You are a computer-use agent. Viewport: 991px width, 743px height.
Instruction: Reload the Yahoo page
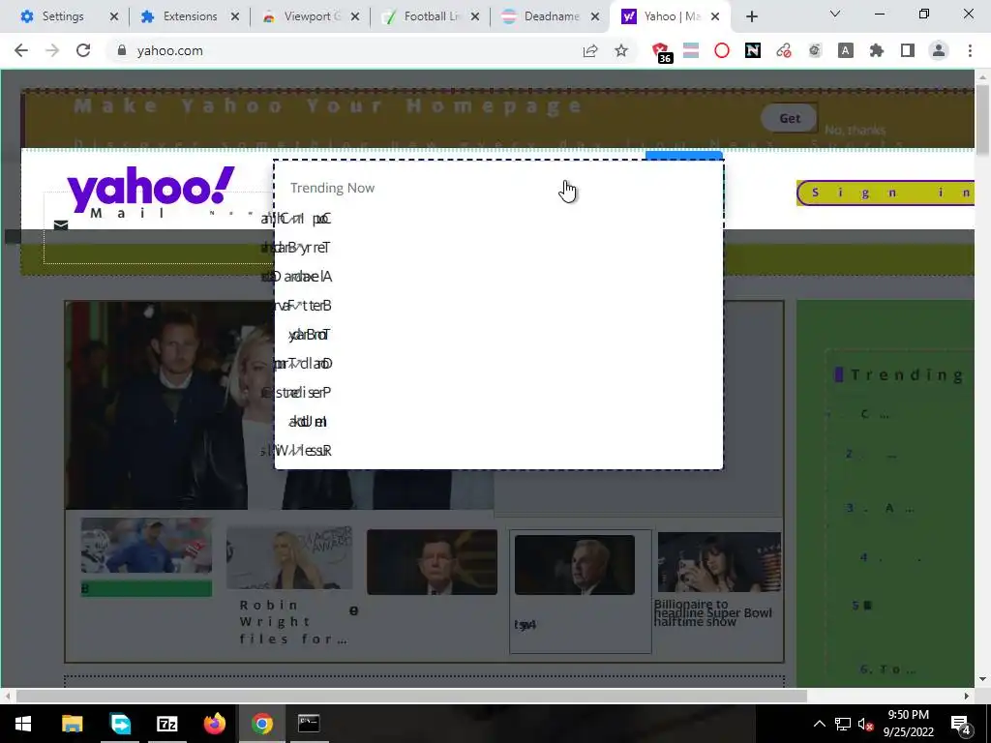click(x=83, y=50)
